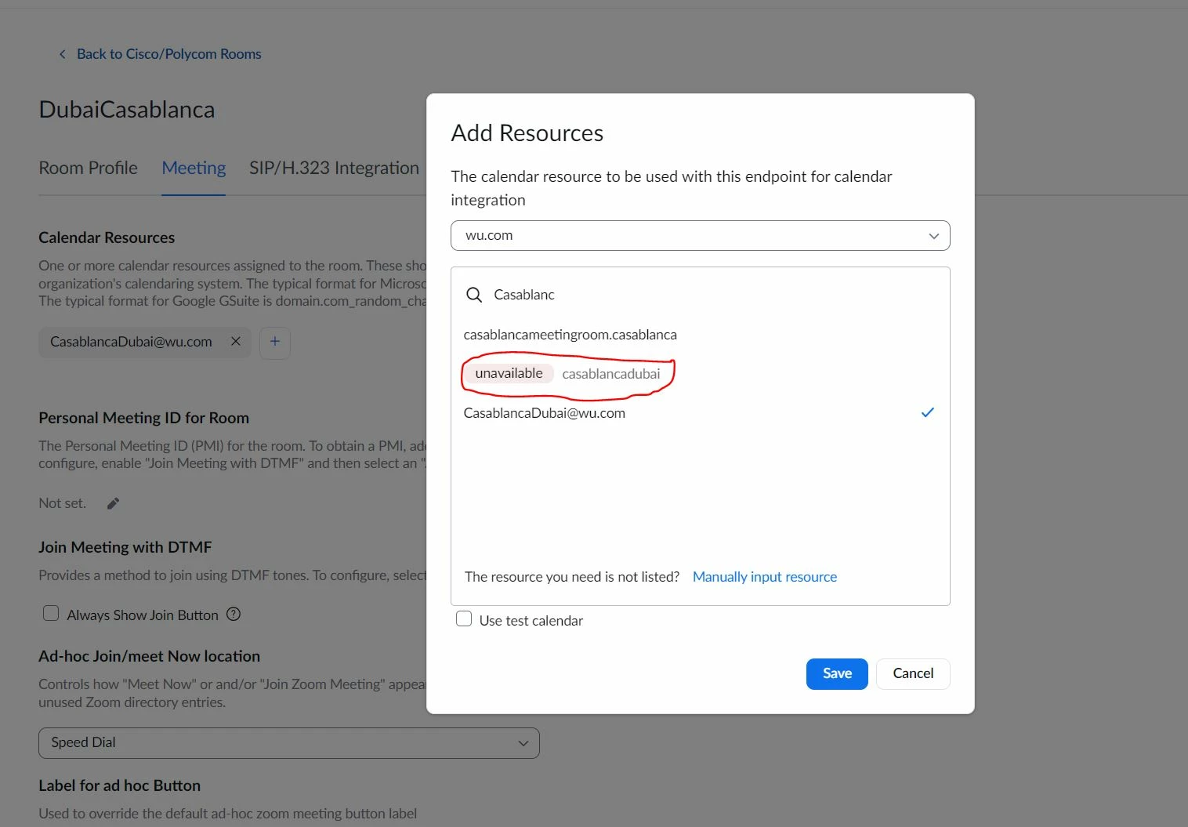Click the DubaiCasablanca room title

[x=127, y=110]
